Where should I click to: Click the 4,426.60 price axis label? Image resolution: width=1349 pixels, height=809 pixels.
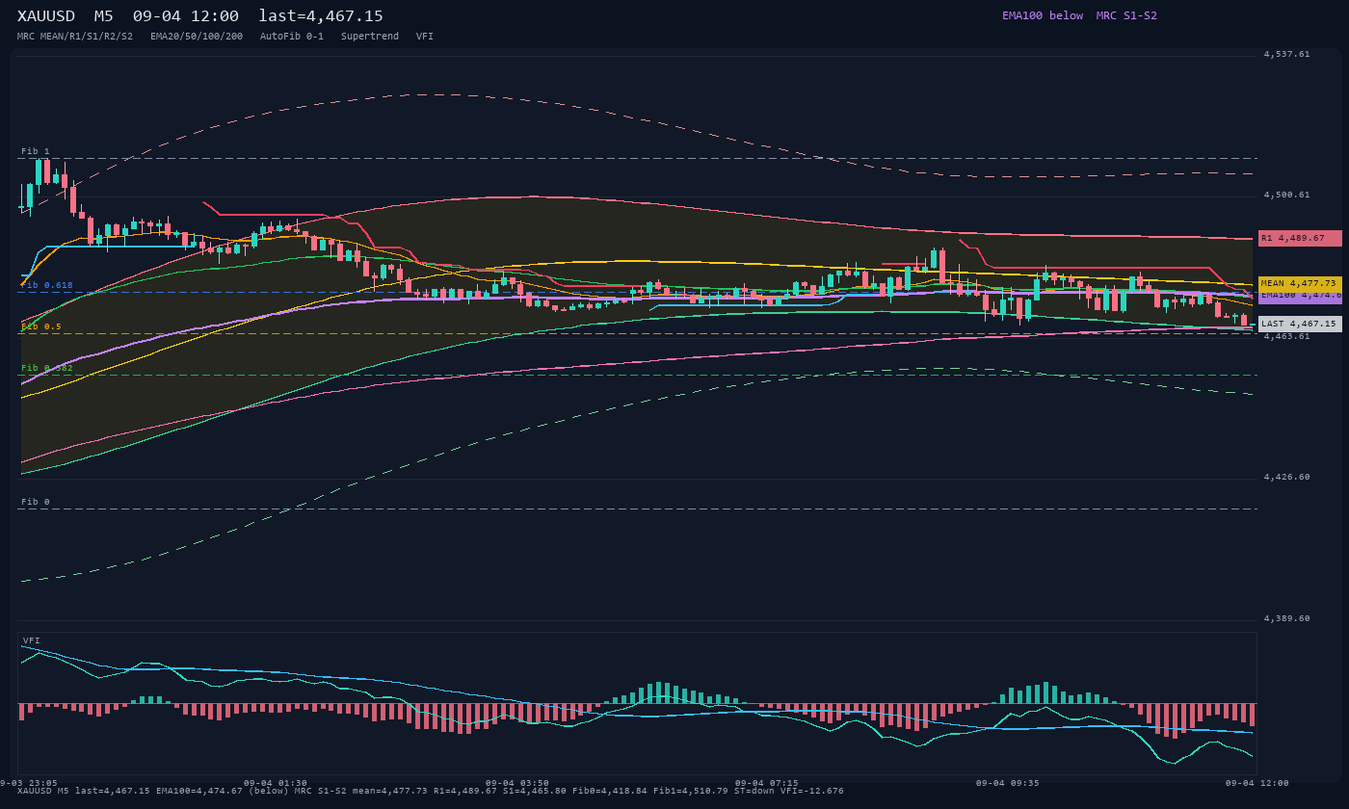(1286, 478)
